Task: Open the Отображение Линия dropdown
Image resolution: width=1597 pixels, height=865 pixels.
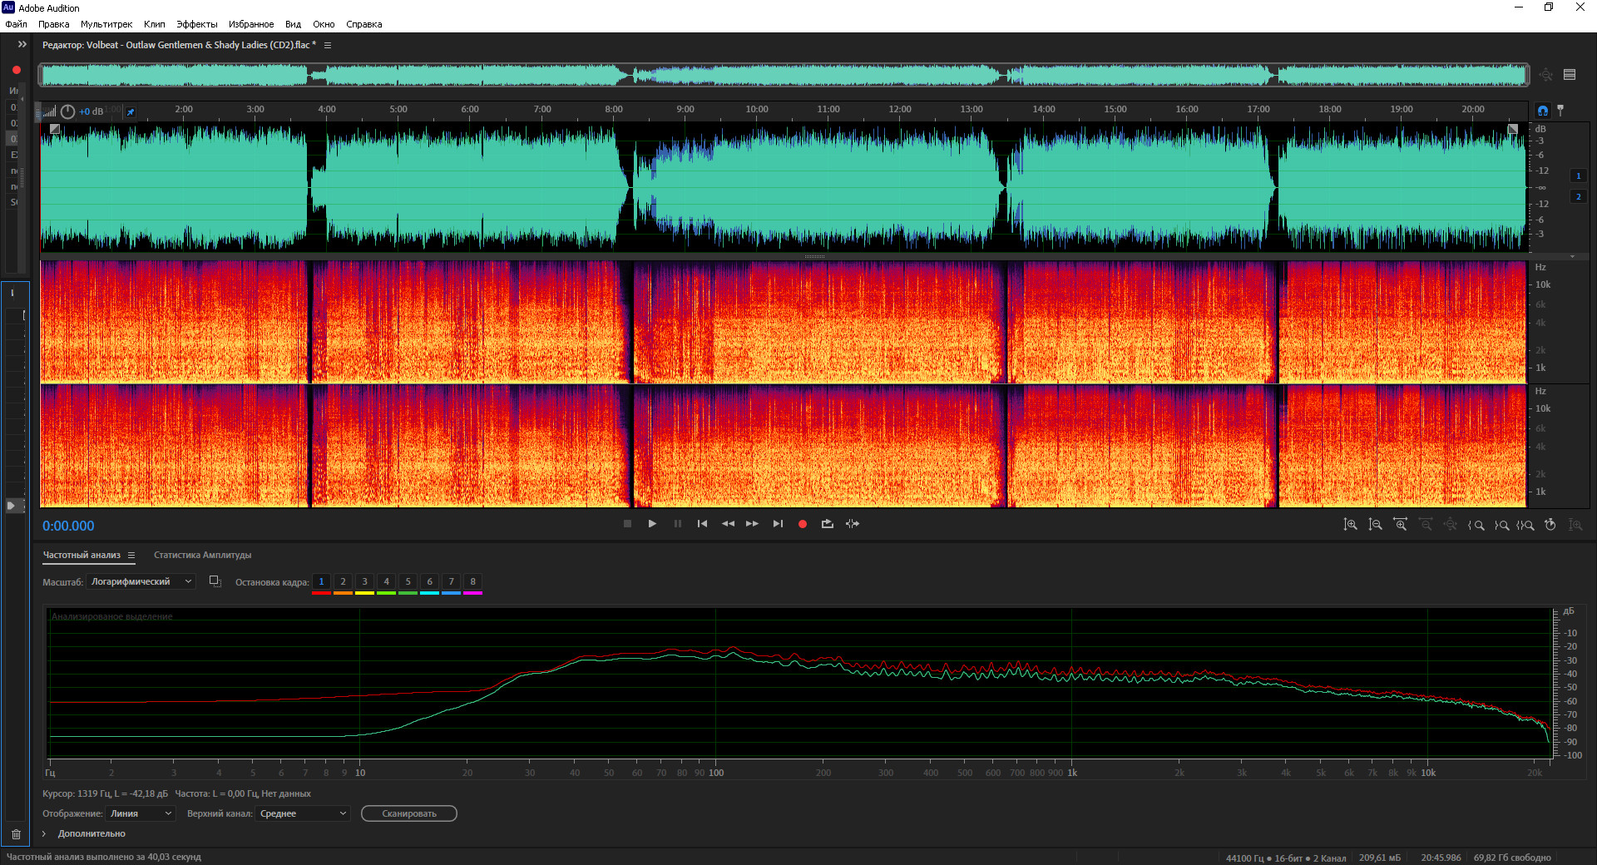Action: click(x=140, y=813)
